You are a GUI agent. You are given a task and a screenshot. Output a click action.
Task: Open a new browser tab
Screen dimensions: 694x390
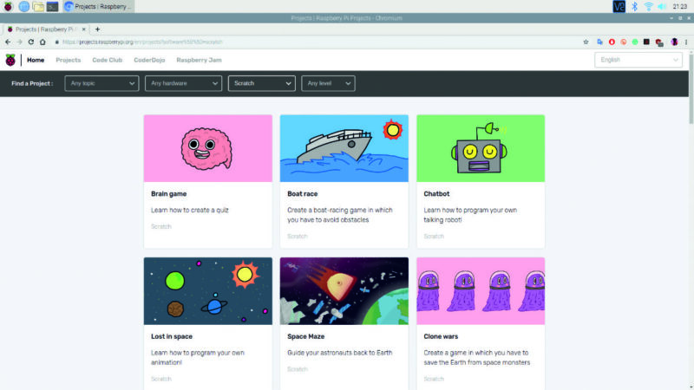point(97,29)
